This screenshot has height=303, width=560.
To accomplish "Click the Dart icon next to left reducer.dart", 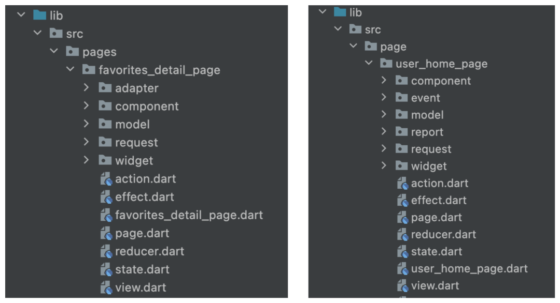I will [x=106, y=251].
